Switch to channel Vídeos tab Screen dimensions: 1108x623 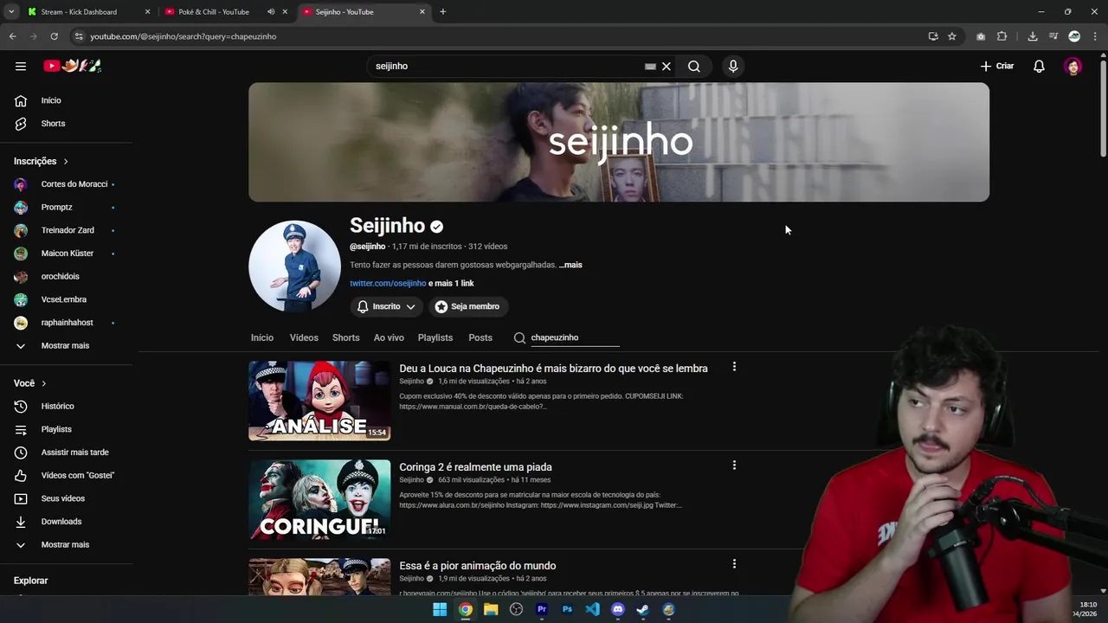(304, 337)
